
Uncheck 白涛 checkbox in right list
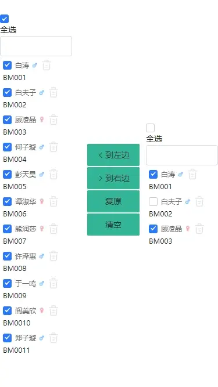point(153,174)
